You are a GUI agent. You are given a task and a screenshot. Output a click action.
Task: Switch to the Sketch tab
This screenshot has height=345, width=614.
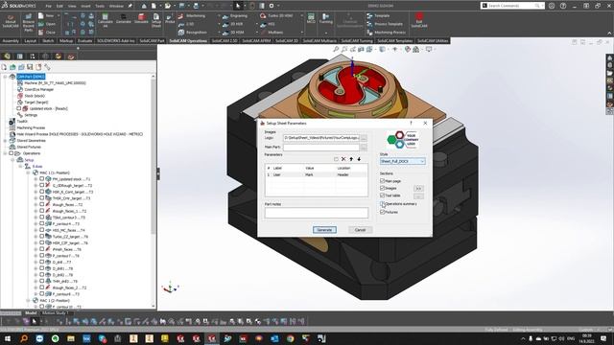tap(48, 40)
